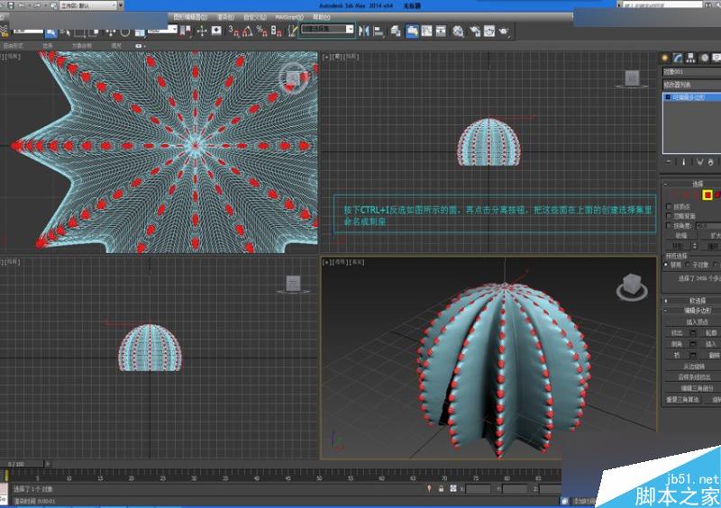This screenshot has width=721, height=508.
Task: Open the Modifier List dropdown
Action: click(x=691, y=85)
